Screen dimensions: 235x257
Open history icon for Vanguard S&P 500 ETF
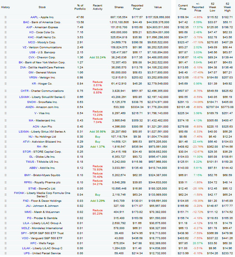[5, 238]
